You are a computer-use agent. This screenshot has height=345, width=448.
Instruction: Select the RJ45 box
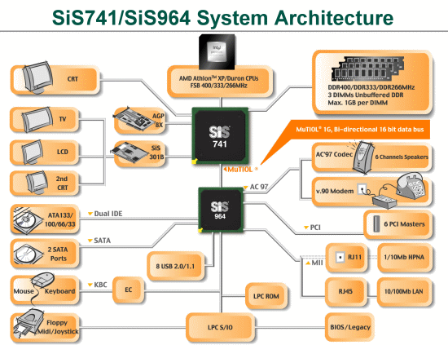[346, 291]
